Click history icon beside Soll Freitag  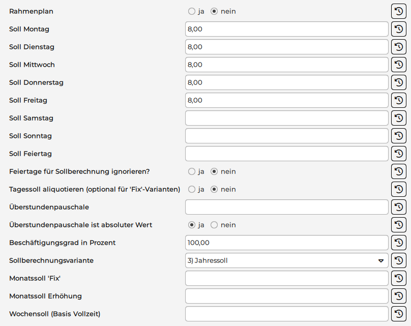(399, 100)
